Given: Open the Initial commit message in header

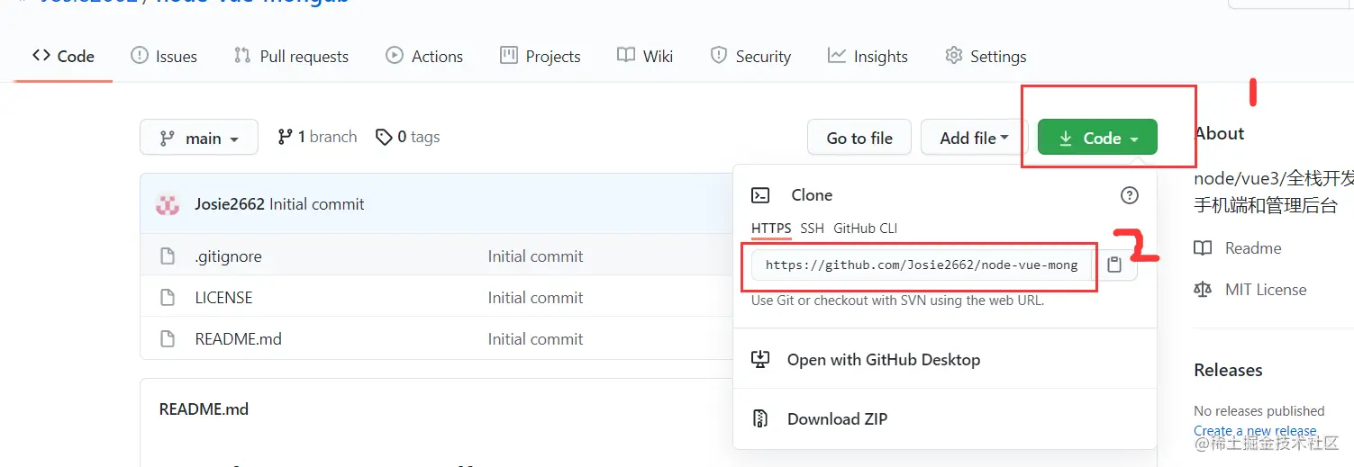Looking at the screenshot, I should [317, 204].
